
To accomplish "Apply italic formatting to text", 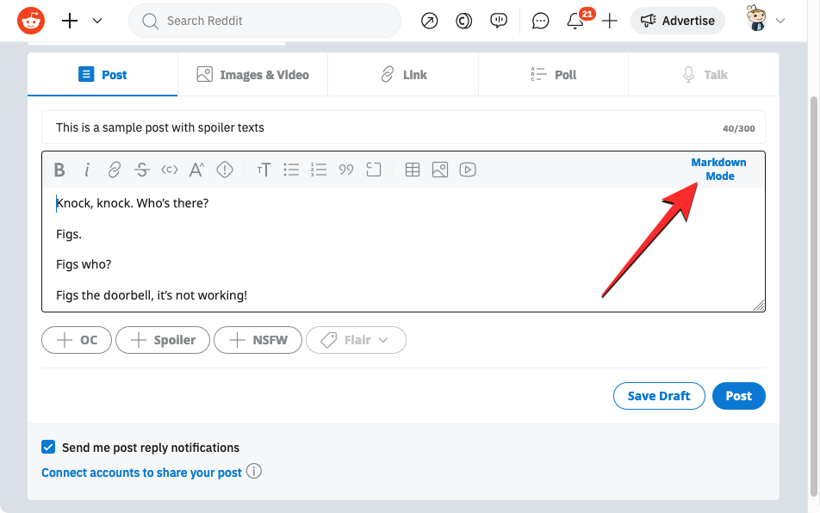I will (87, 170).
